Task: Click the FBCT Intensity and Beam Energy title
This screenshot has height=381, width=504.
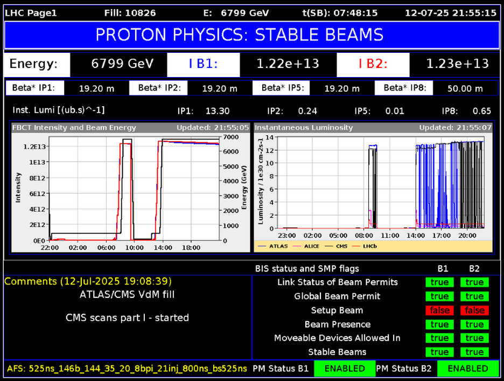Action: (x=75, y=128)
